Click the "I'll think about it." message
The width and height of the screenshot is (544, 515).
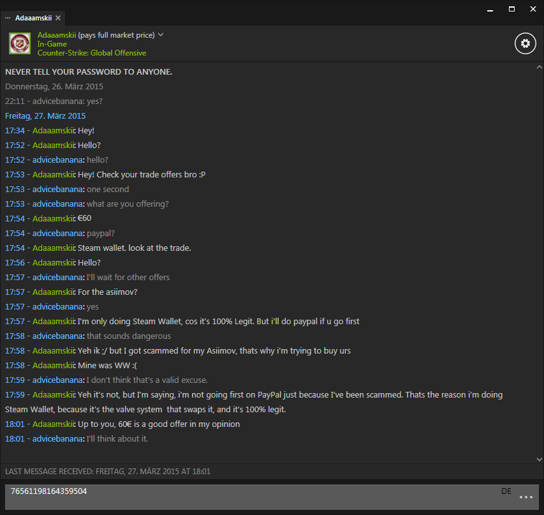[117, 438]
